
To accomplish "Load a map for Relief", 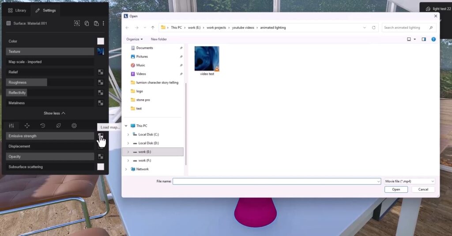I will (101, 72).
